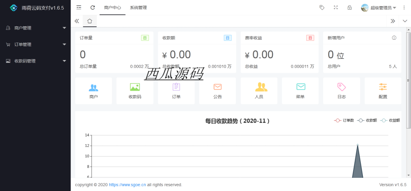411x191 pixels.
Task: Click the vertical scrollbar thumb
Action: pos(408,80)
